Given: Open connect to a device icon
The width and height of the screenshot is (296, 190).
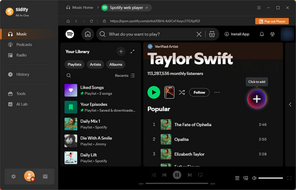Looking at the screenshot, I should click(246, 178).
